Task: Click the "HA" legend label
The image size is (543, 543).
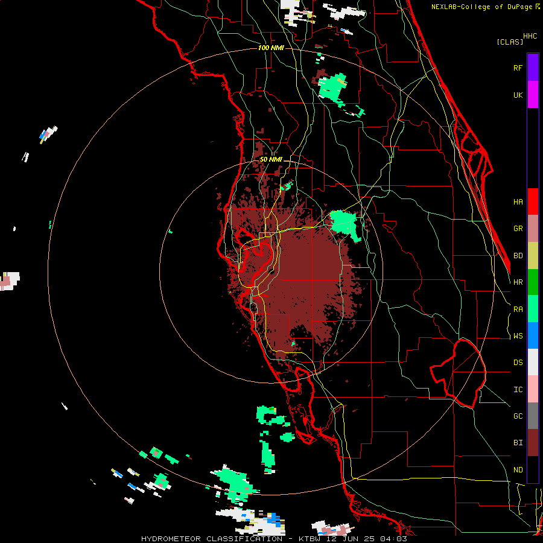Action: pos(518,202)
